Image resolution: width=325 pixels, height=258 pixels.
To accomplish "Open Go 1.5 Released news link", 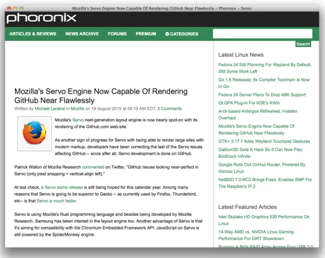I will pyautogui.click(x=264, y=83).
